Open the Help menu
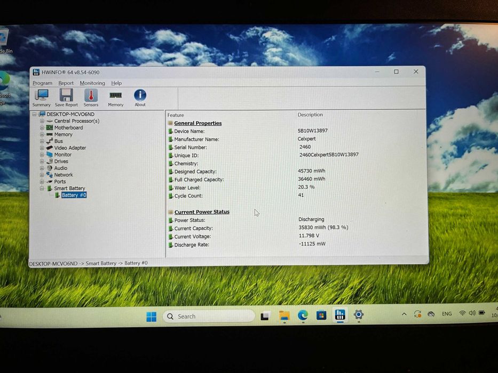 point(116,83)
